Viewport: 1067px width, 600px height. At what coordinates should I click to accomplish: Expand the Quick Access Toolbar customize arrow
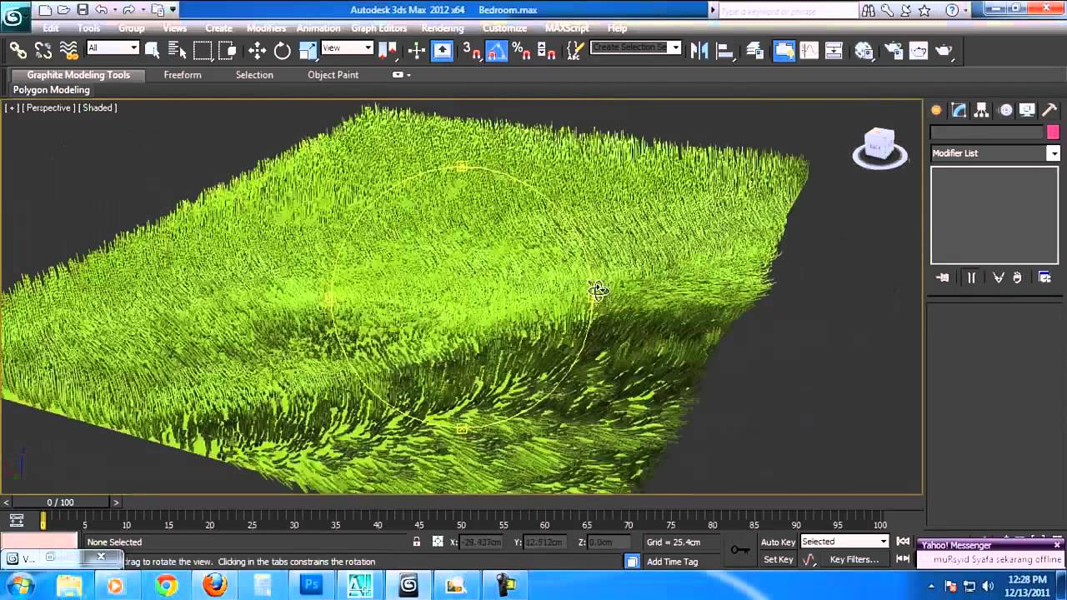[173, 10]
